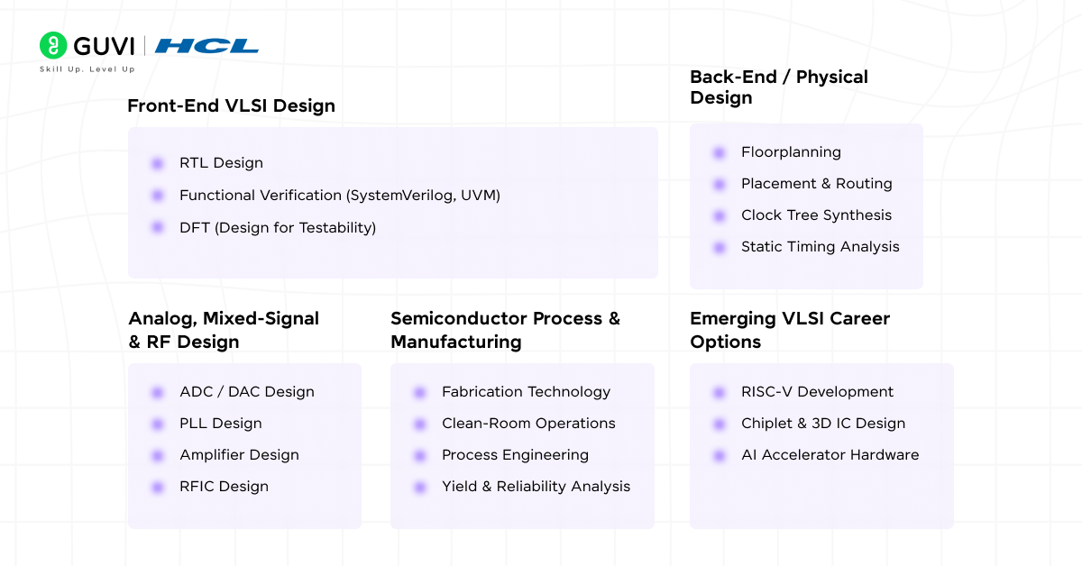Viewport: 1082px width, 566px height.
Task: Click the bullet beside RFIC Design
Action: 158,487
